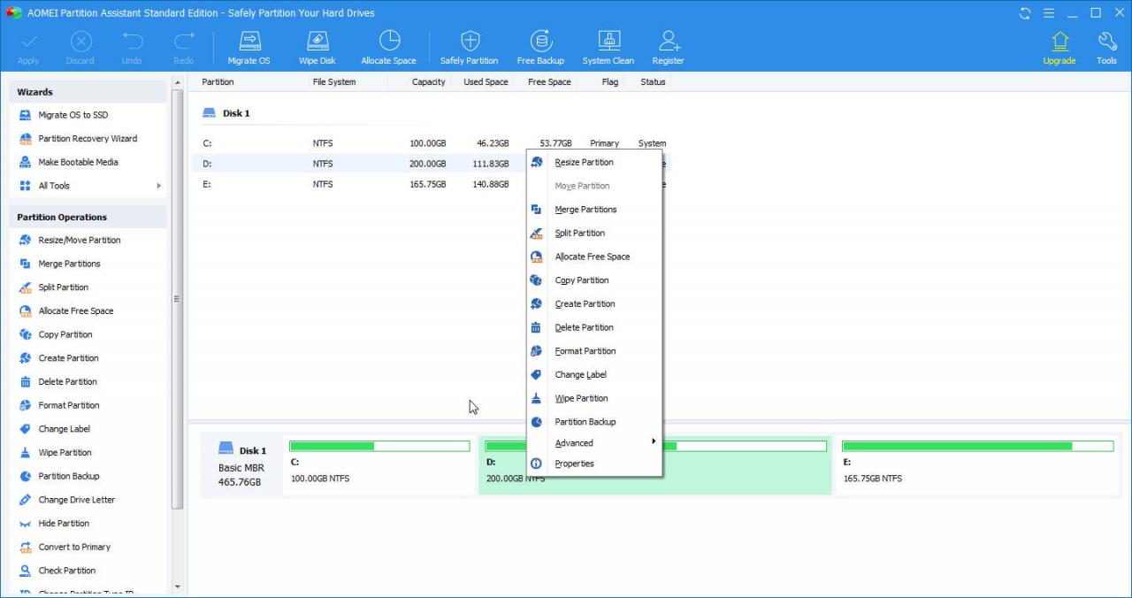Select Merge Partitions from the context menu
This screenshot has height=598, width=1132.
tap(584, 209)
